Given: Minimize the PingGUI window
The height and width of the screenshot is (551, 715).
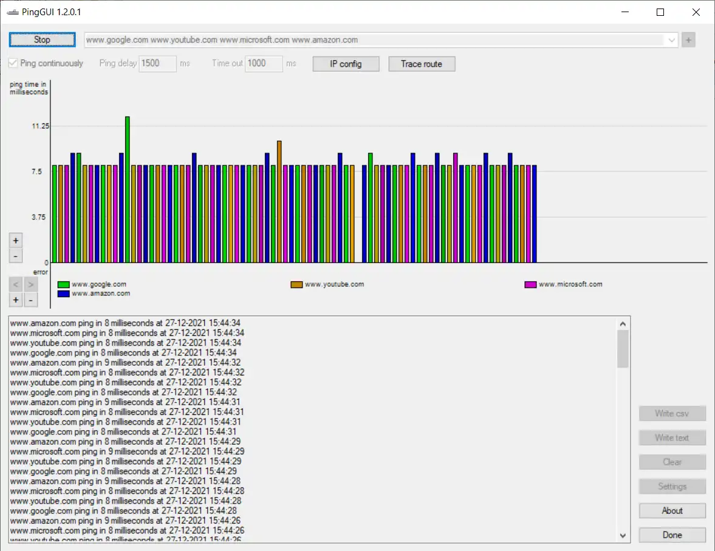Looking at the screenshot, I should point(624,12).
